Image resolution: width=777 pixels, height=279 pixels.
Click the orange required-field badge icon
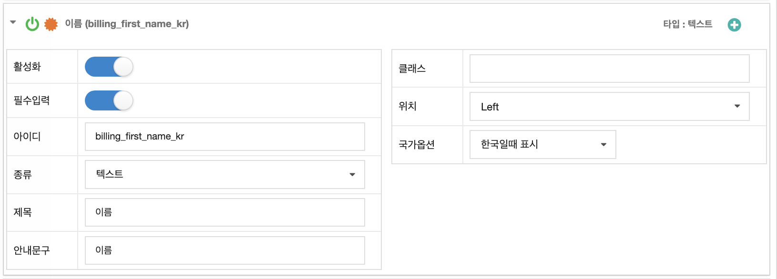pyautogui.click(x=51, y=24)
